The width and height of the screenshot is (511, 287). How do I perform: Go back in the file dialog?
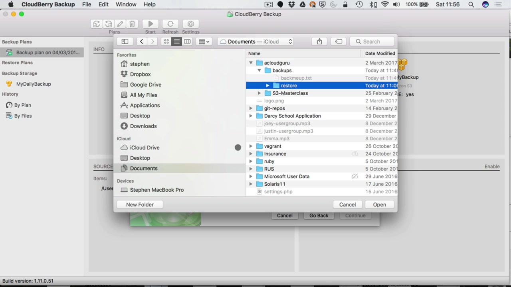(142, 41)
